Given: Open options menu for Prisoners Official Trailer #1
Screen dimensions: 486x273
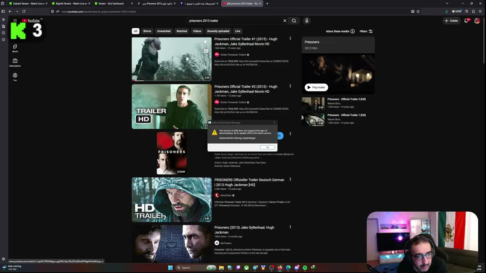Looking at the screenshot, I should (x=290, y=38).
